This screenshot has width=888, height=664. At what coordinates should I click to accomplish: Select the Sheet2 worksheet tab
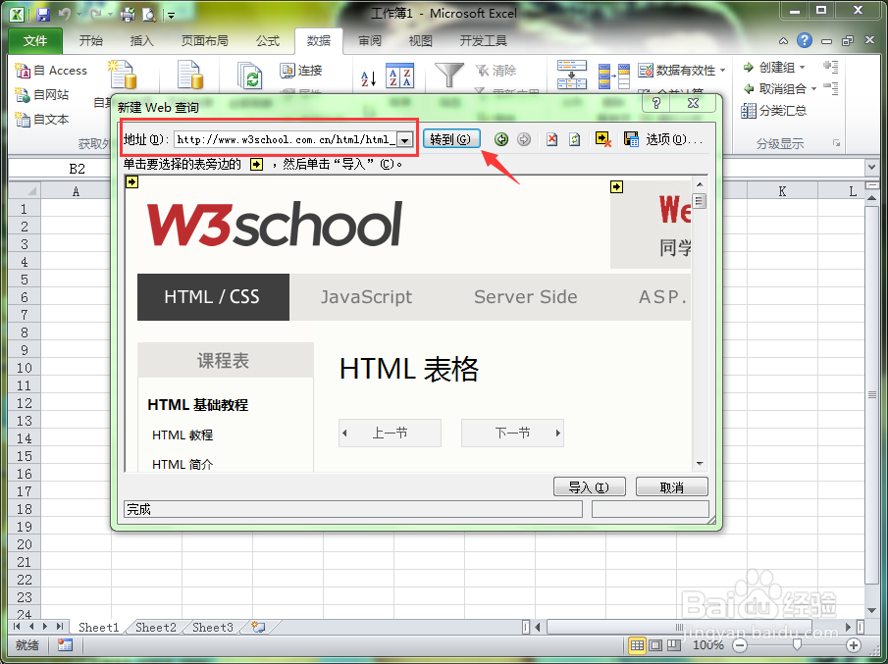tap(156, 627)
